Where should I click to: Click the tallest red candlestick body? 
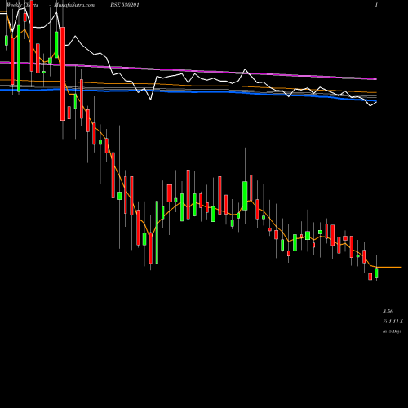pos(63,73)
